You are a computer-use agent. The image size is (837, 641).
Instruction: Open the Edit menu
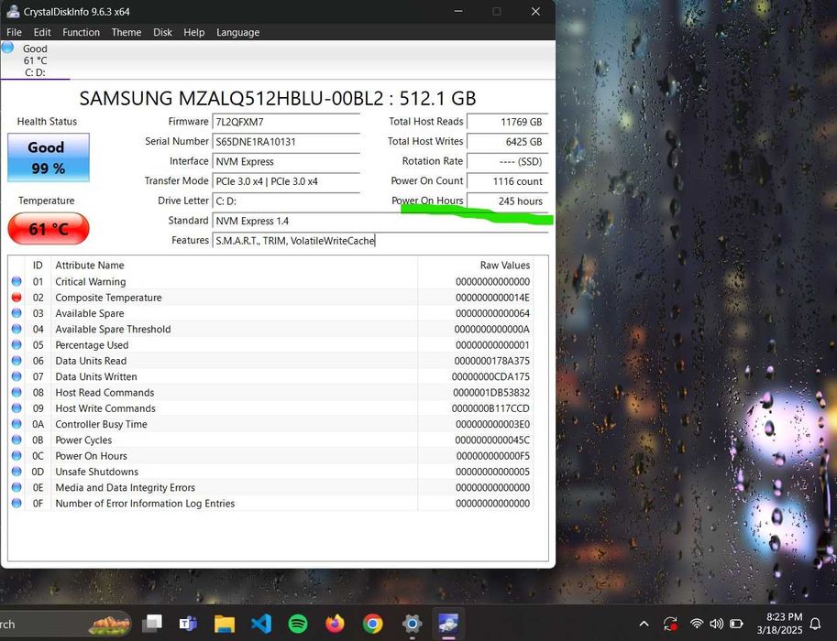[41, 33]
